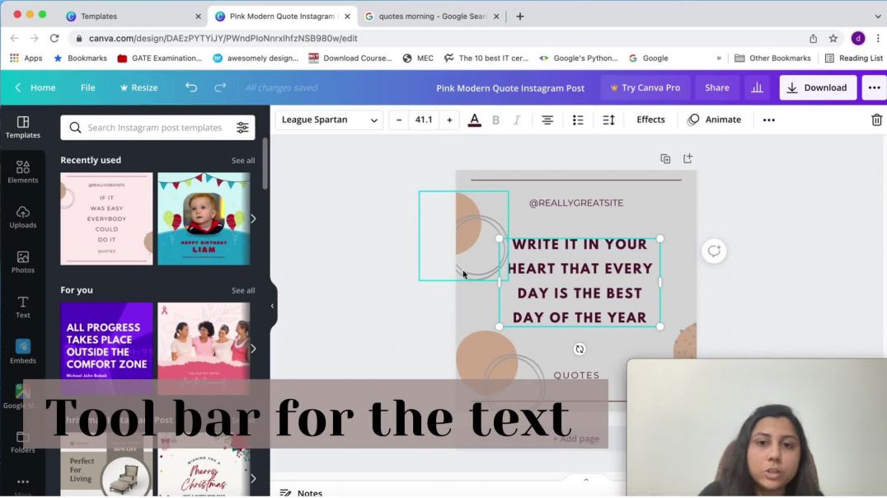This screenshot has width=887, height=498.
Task: Click the Share button
Action: click(716, 87)
